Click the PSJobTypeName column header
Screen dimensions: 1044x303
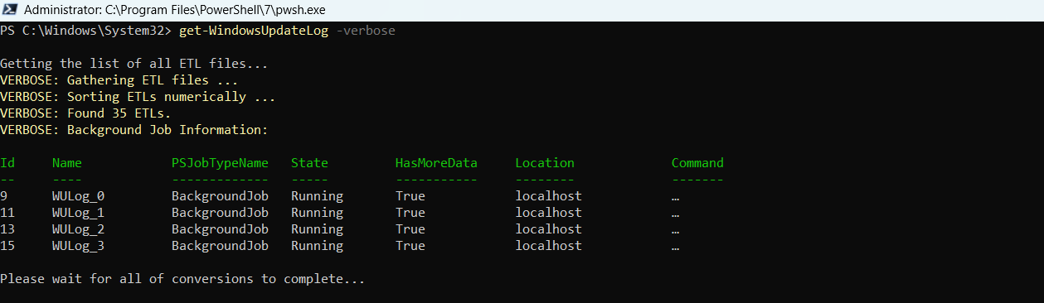[220, 163]
